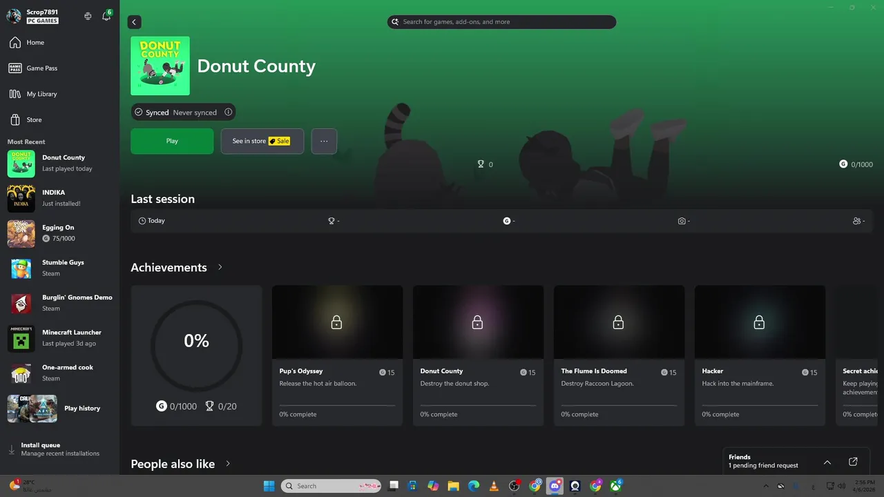The image size is (884, 497).
Task: Click the Synced status checkmark icon
Action: 139,112
